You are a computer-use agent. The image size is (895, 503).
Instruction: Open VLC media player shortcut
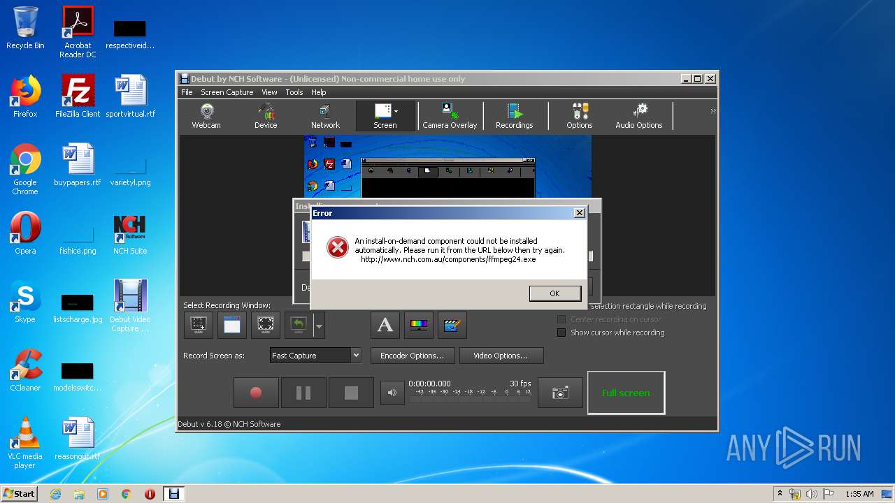tap(25, 443)
